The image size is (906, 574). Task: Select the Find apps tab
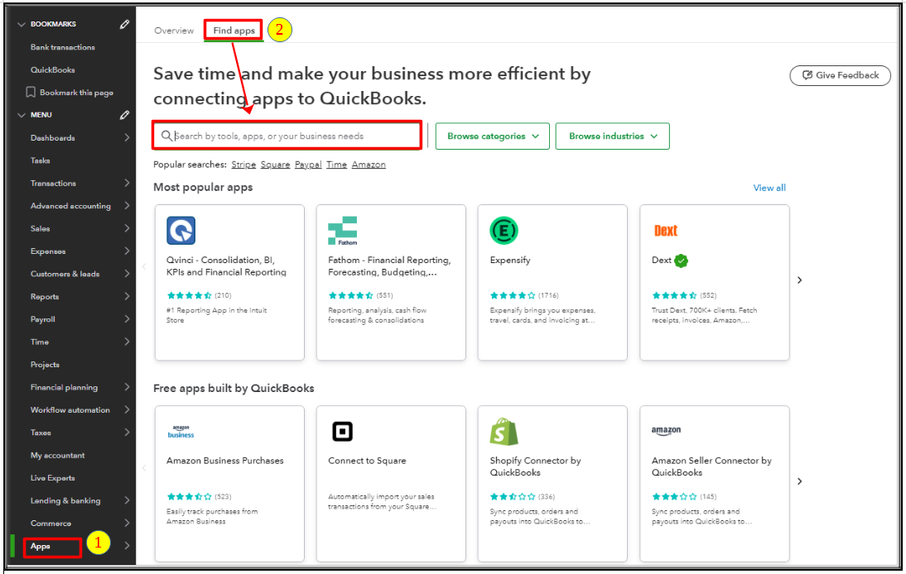click(234, 31)
